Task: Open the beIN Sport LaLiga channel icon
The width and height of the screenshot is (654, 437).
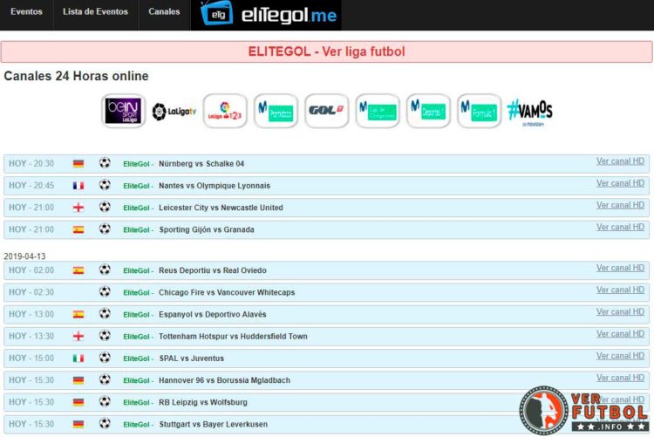Action: coord(123,111)
